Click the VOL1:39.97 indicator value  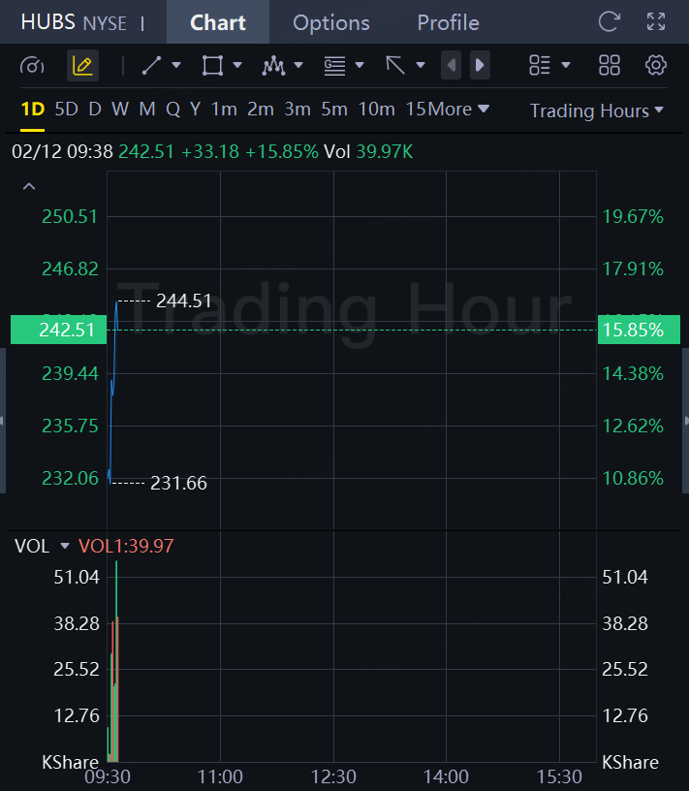coord(126,546)
